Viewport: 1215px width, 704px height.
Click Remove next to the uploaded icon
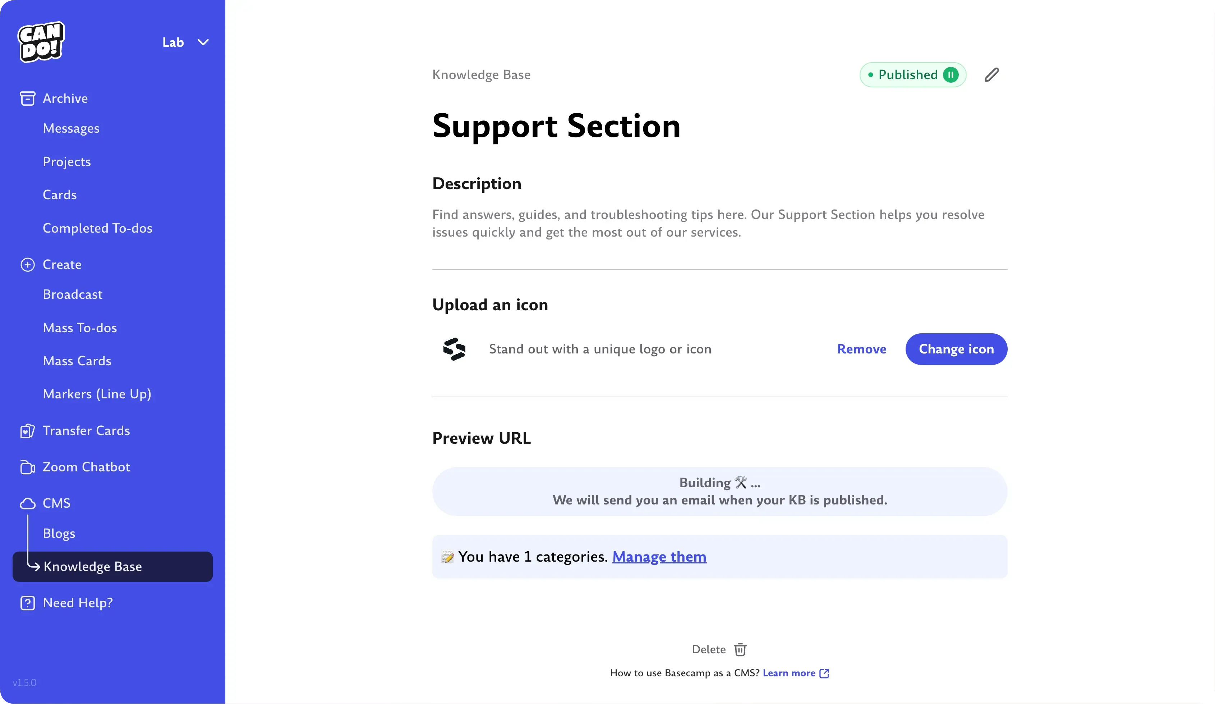coord(862,349)
